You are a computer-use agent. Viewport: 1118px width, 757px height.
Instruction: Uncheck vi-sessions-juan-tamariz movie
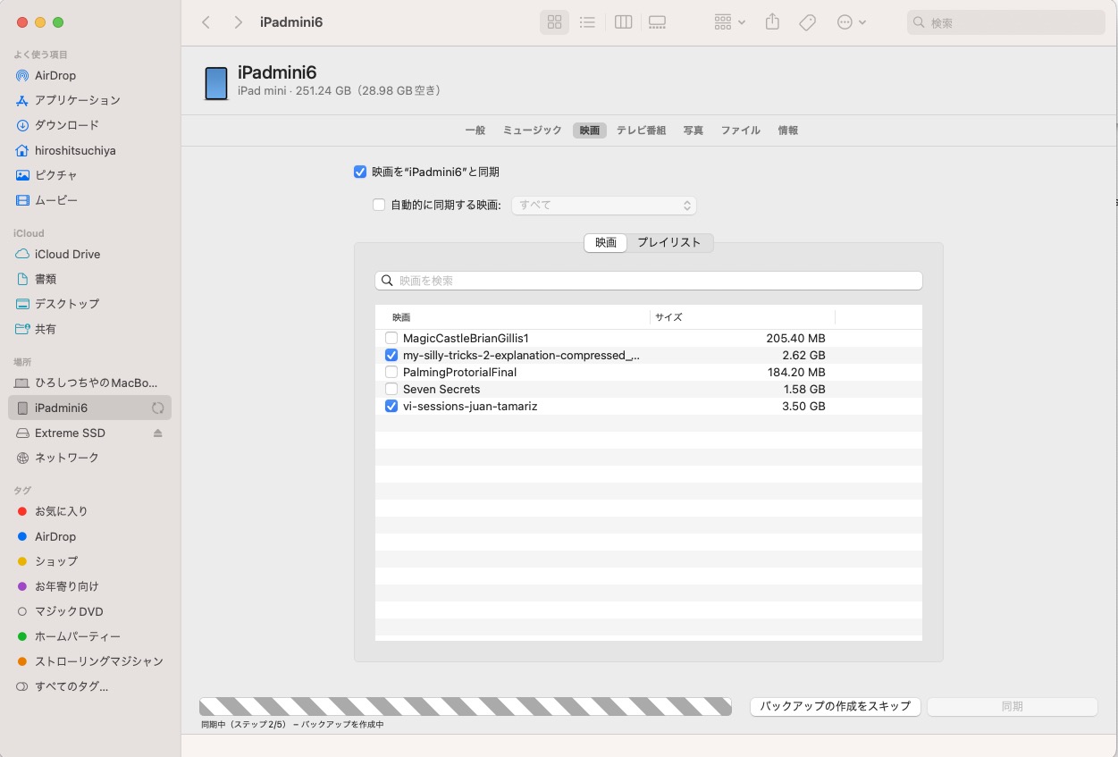point(391,406)
